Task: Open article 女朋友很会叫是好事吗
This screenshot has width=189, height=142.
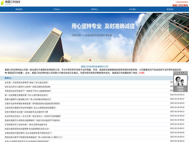Action: click(29, 133)
